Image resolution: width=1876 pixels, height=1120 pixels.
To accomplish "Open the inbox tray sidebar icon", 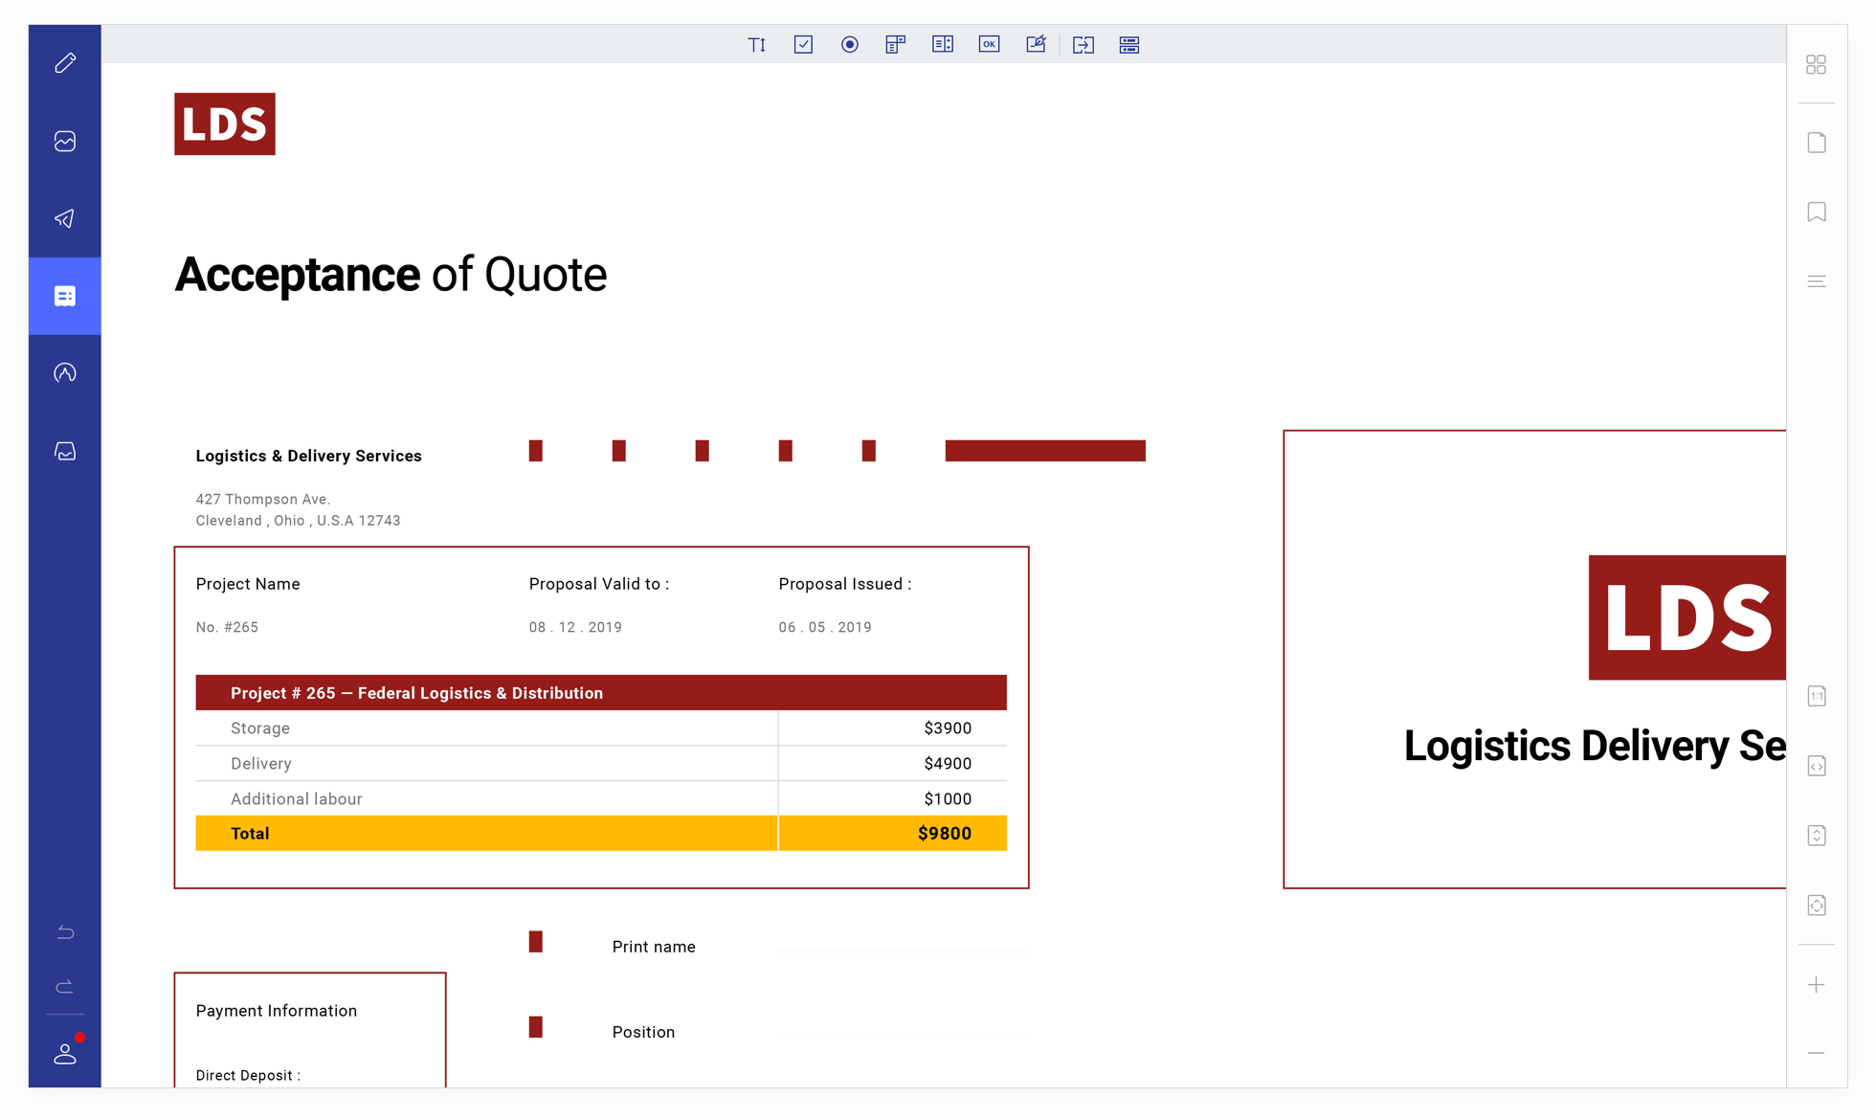I will 65,452.
